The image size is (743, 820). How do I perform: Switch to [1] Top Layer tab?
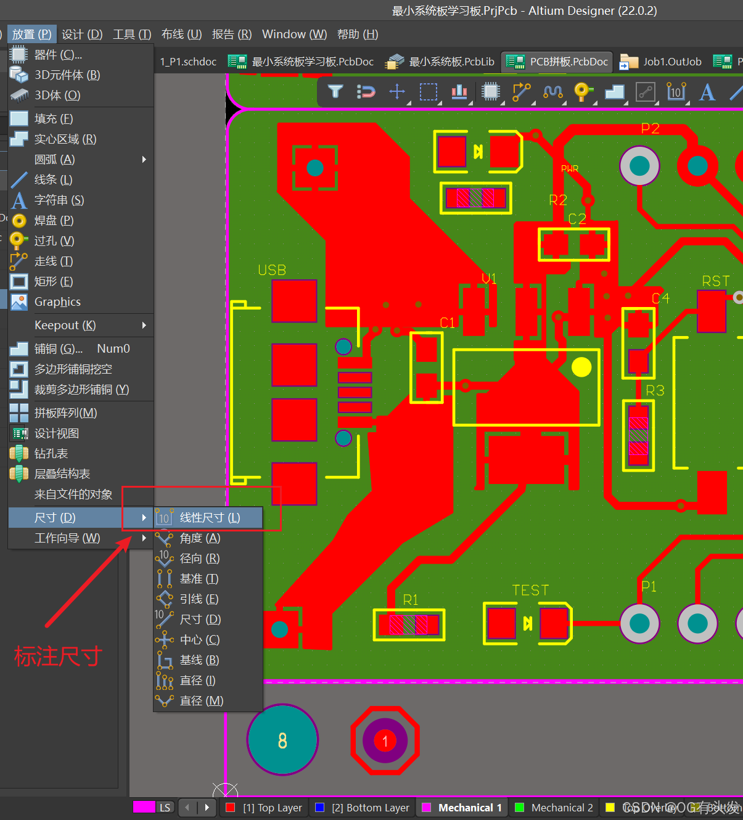264,808
